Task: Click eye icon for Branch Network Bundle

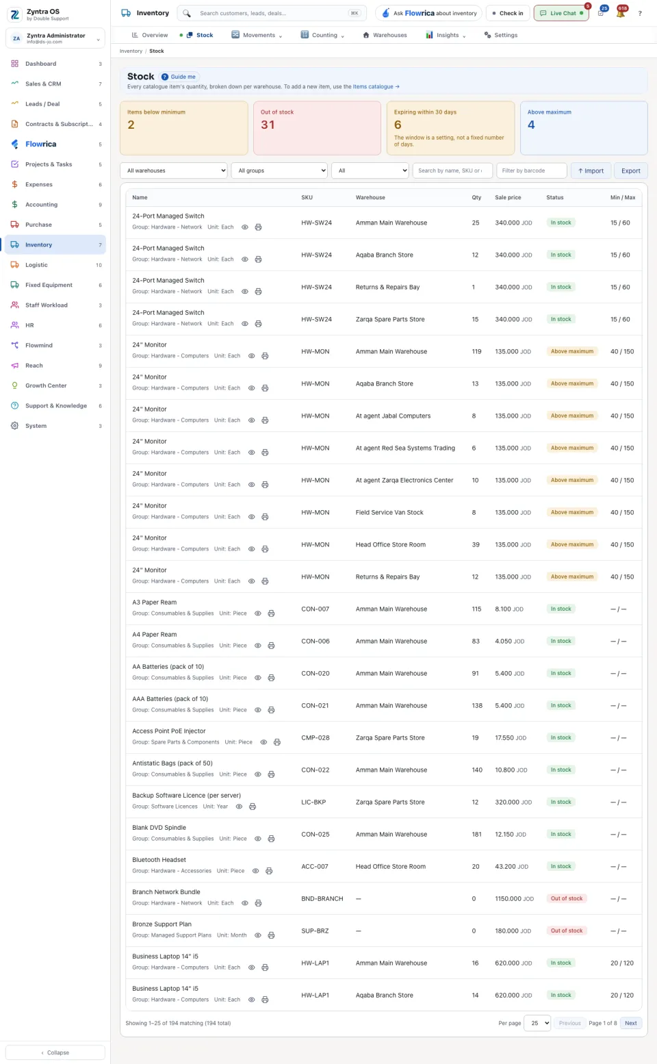Action: (x=245, y=903)
